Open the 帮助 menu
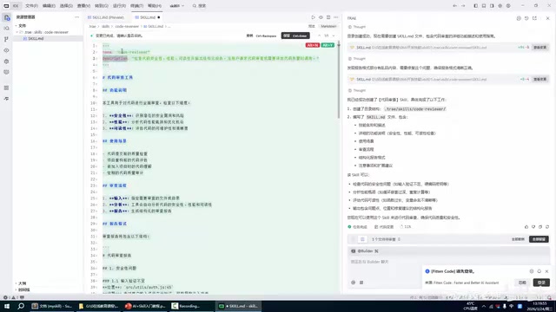 (155, 6)
